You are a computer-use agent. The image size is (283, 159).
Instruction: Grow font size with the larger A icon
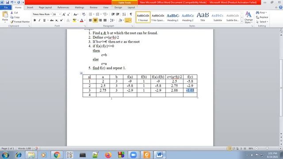coord(64,14)
